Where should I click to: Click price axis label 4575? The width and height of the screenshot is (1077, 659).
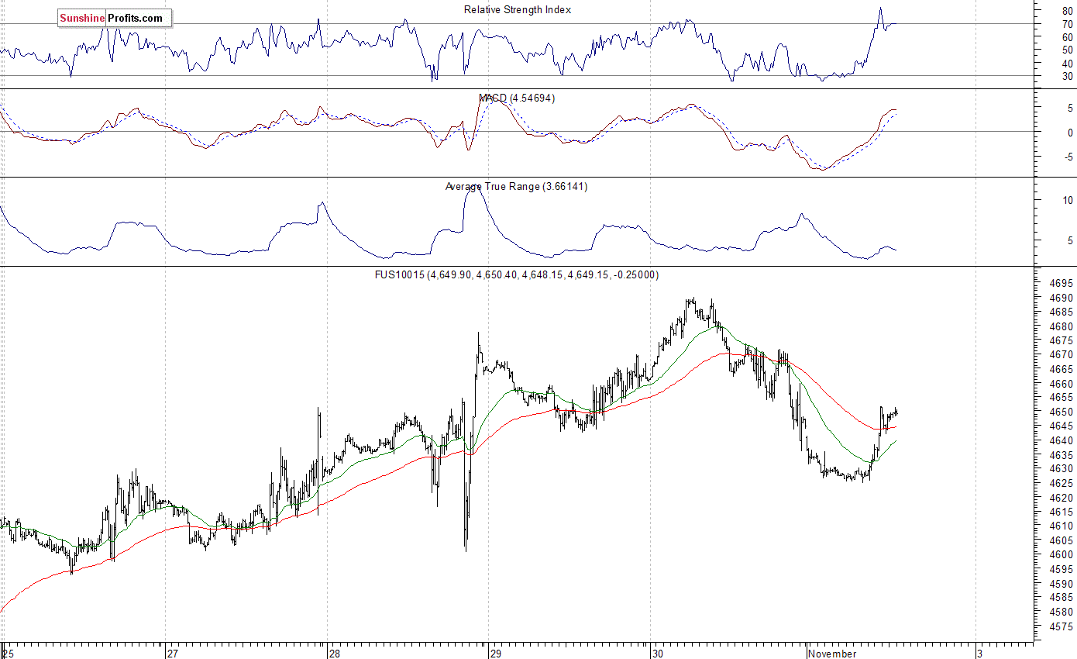pos(1062,626)
